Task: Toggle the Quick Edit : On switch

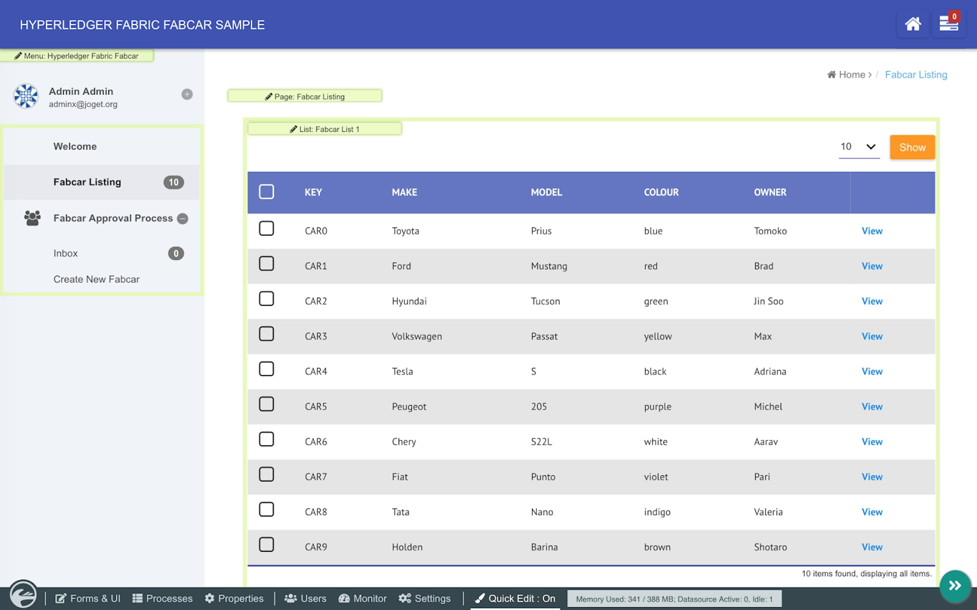Action: 515,598
